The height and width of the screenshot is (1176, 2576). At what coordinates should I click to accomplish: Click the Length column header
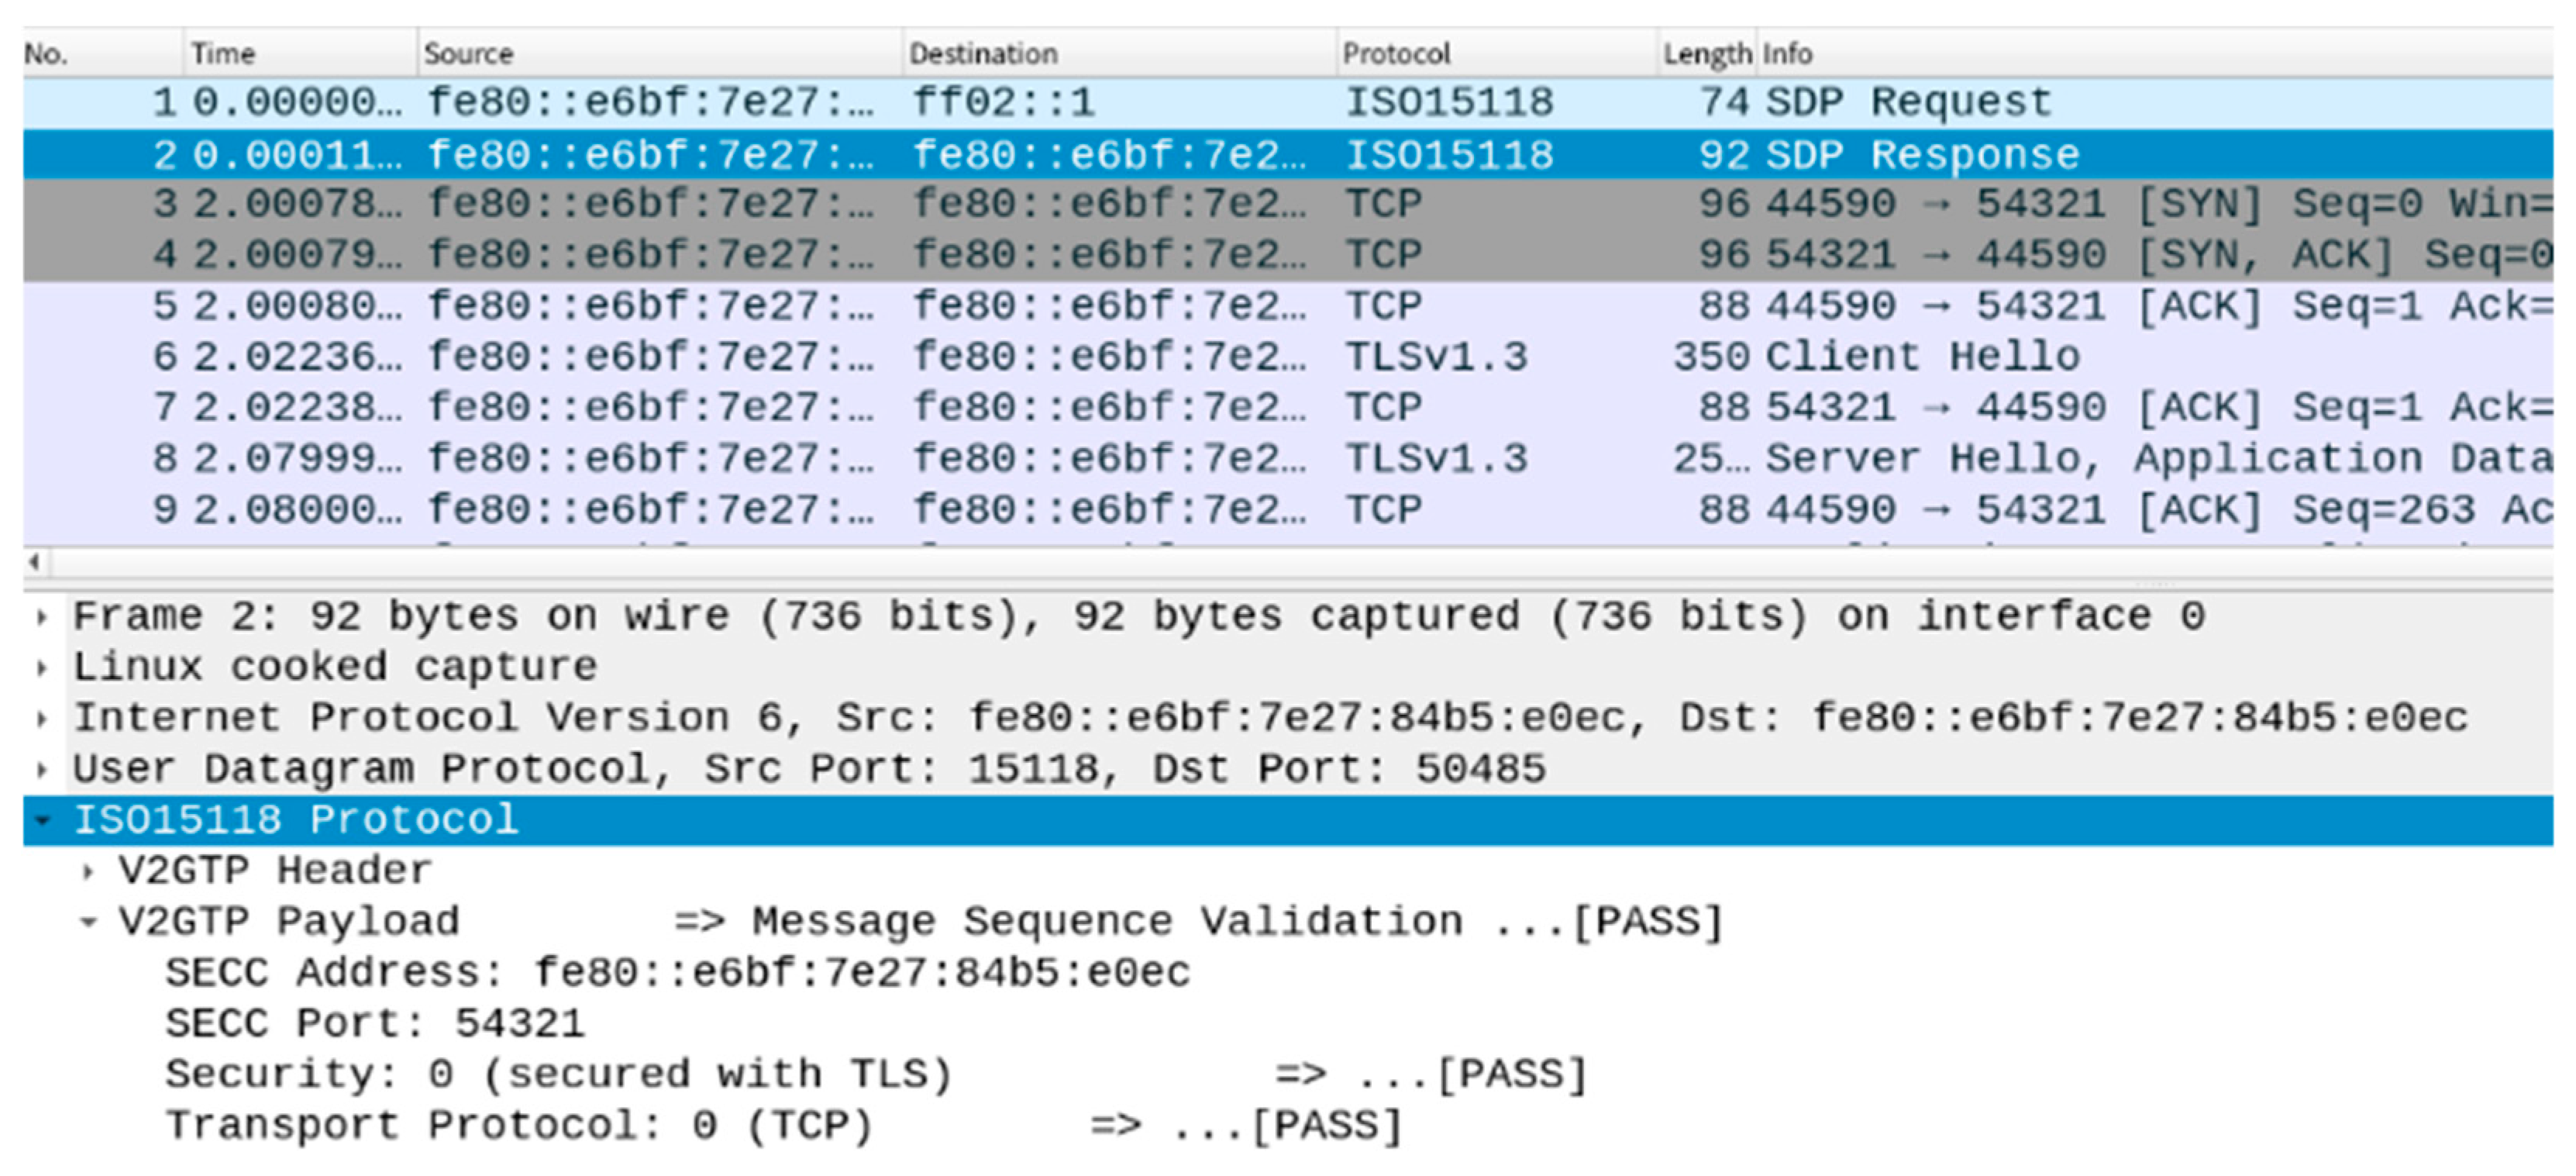[x=1706, y=53]
